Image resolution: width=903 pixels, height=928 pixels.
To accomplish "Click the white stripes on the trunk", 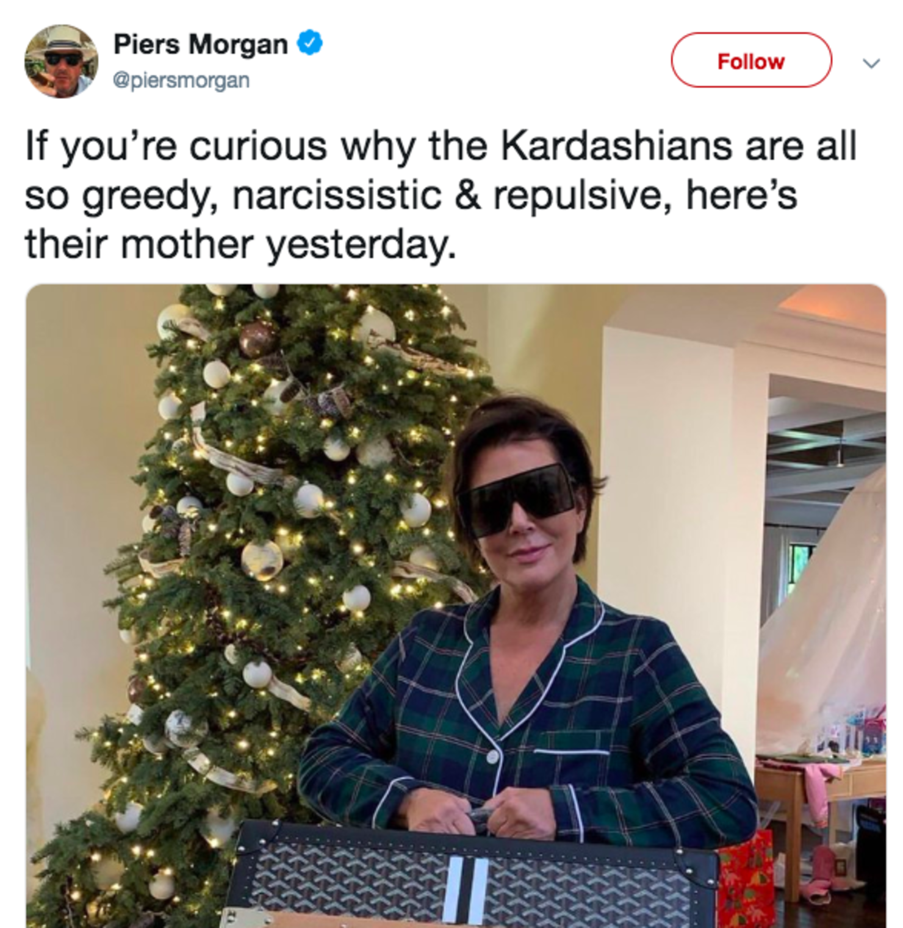I will 466,890.
